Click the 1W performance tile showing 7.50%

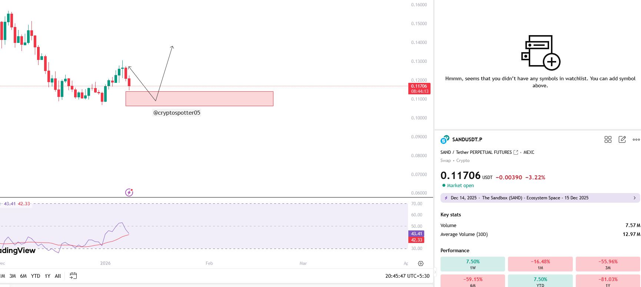point(473,264)
